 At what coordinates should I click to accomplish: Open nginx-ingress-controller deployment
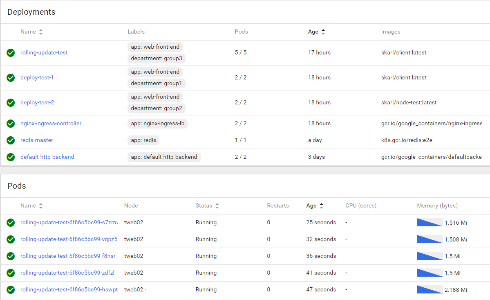coord(51,123)
